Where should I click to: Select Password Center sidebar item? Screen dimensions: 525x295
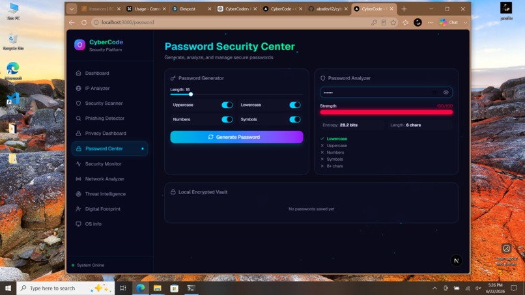(x=110, y=148)
